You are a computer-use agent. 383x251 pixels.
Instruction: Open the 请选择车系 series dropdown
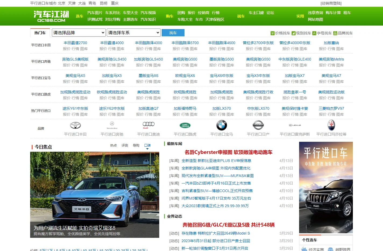coord(134,33)
